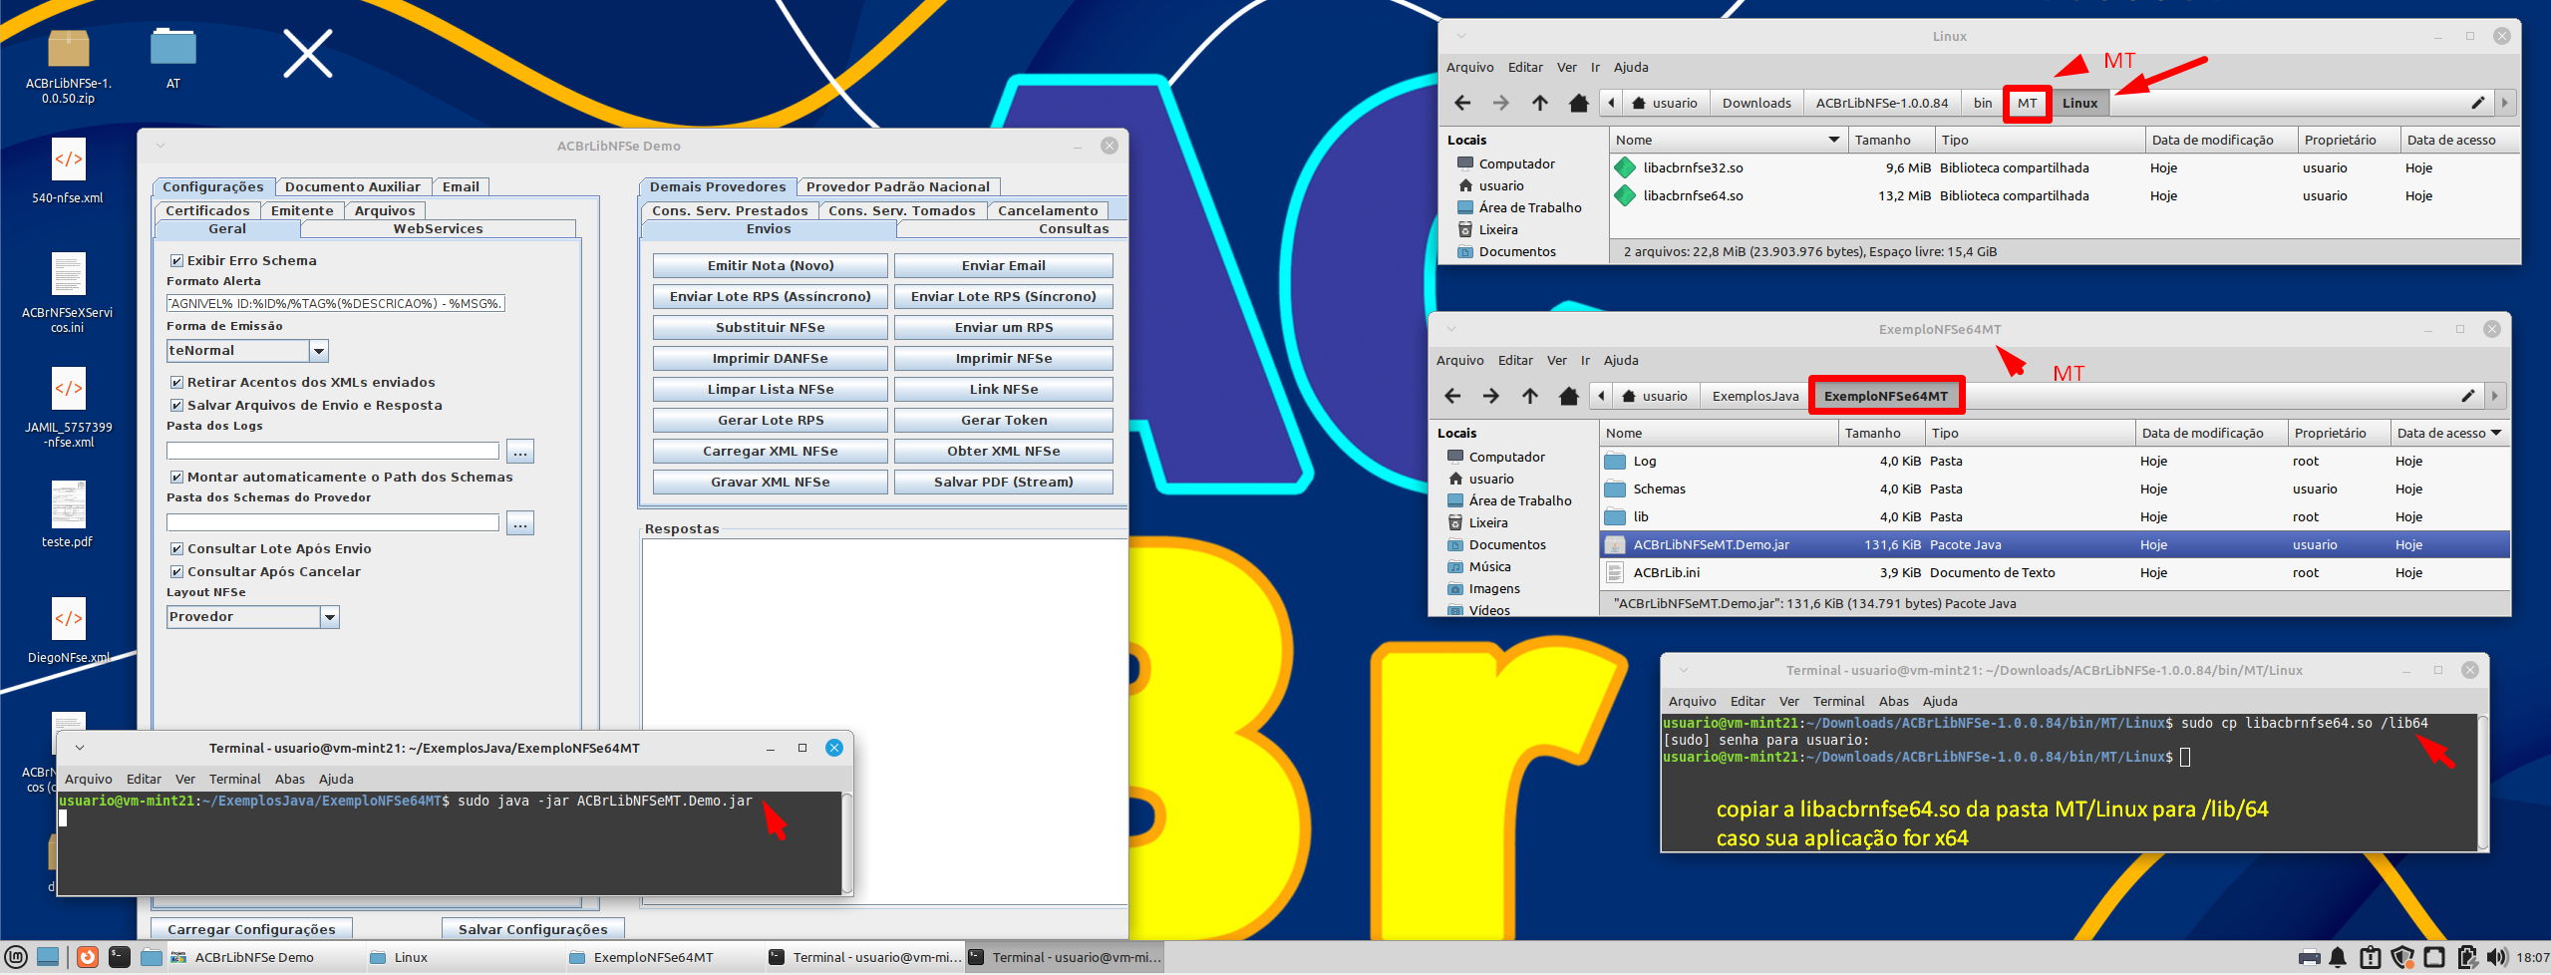Screen dimensions: 2551x975
Task: Select libacbrnfse64.so file row
Action: tap(2064, 196)
